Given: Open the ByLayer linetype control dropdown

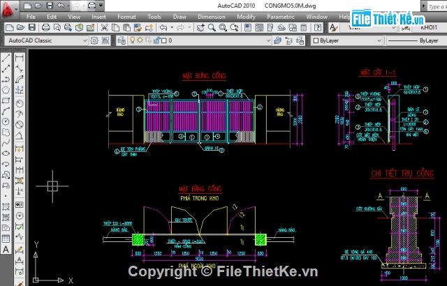Looking at the screenshot, I should coord(416,40).
